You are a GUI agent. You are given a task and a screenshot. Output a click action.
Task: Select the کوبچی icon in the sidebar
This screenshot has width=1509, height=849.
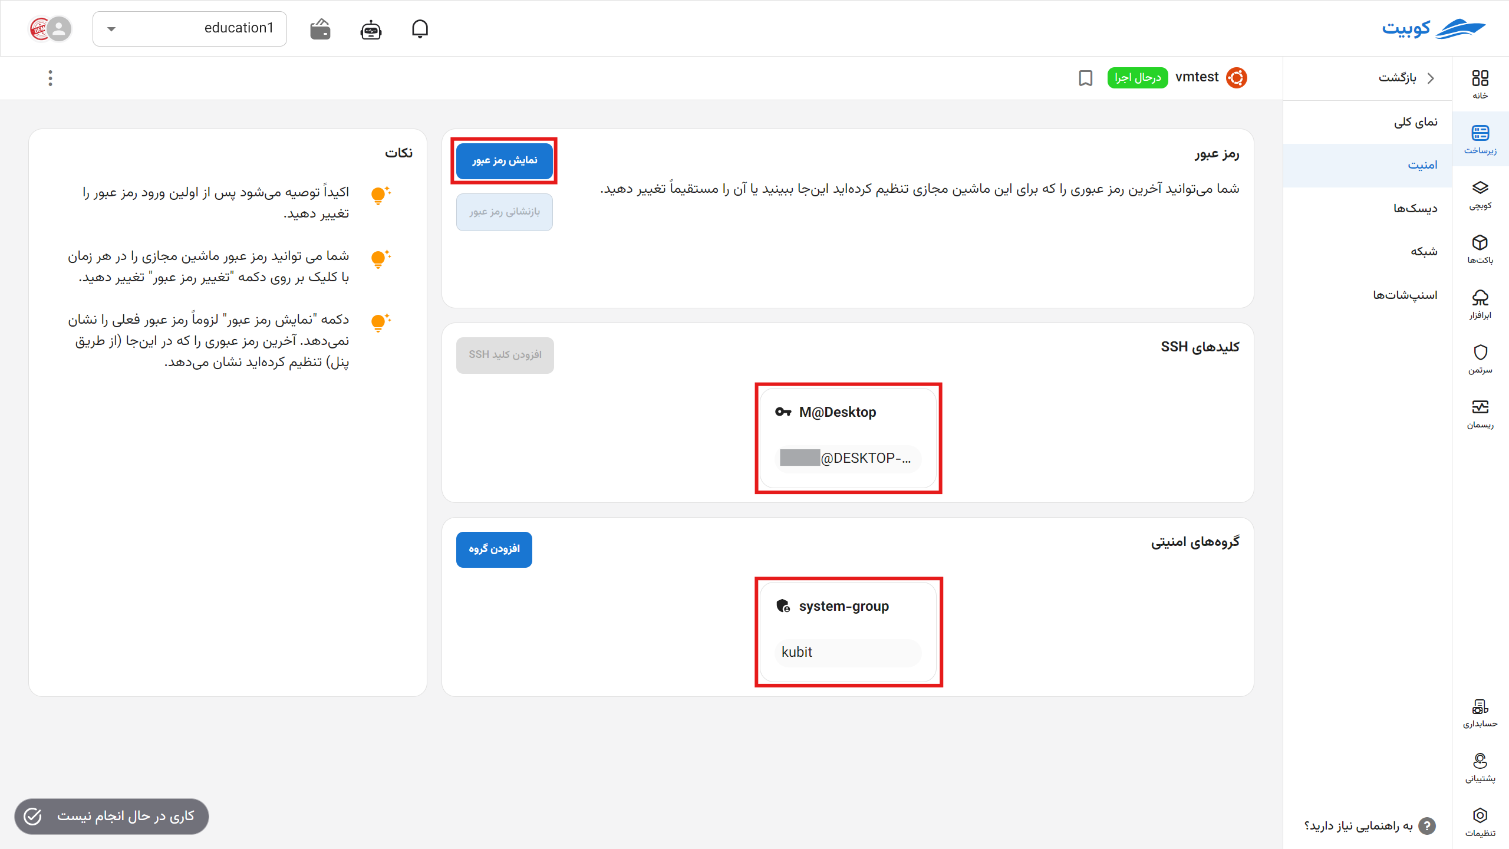point(1481,195)
